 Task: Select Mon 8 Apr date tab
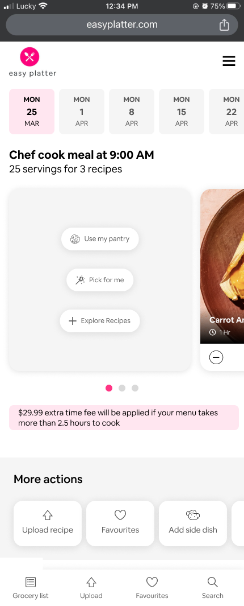[132, 112]
